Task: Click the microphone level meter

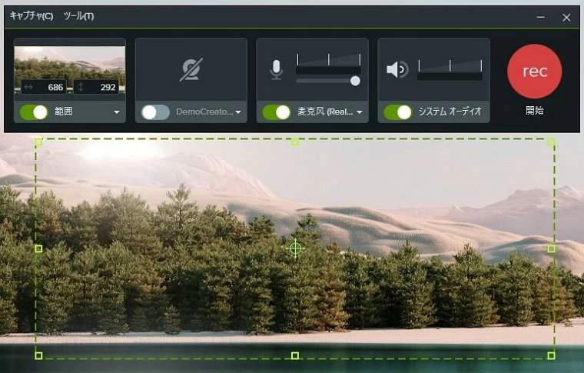Action: 329,64
